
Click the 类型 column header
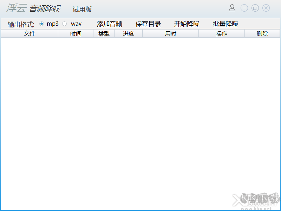click(x=104, y=33)
